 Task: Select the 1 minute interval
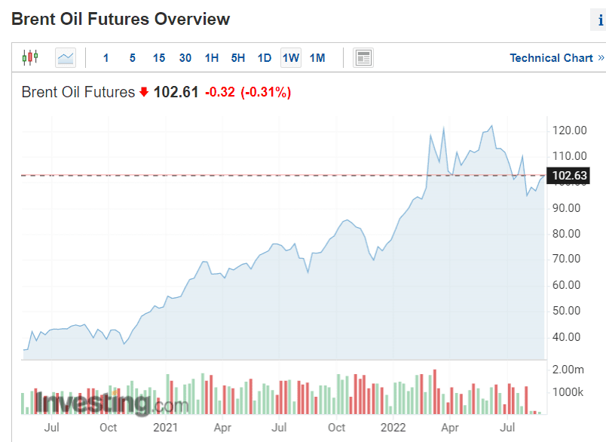click(106, 57)
